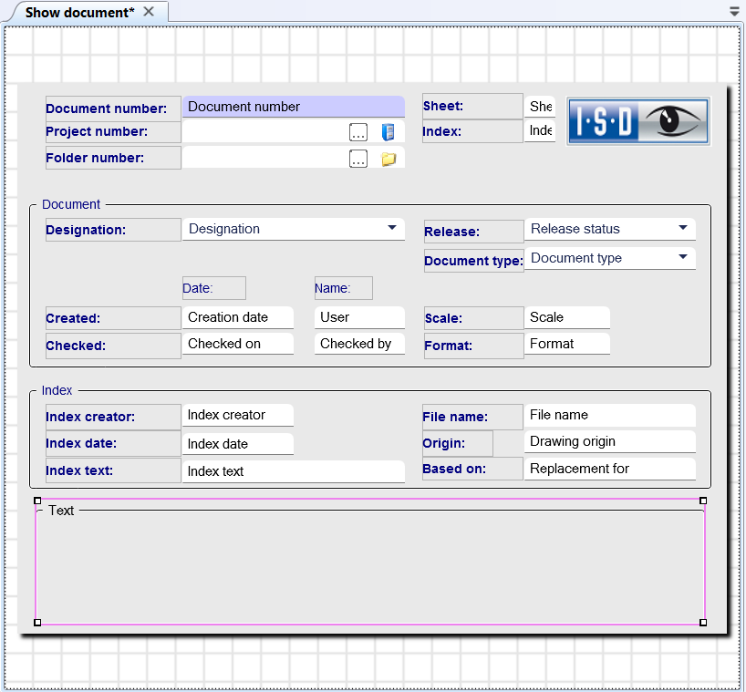The width and height of the screenshot is (746, 692).
Task: Click the Checked by field
Action: click(x=359, y=344)
